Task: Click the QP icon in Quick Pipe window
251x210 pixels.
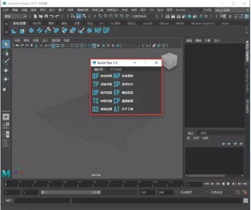Action: click(96, 76)
